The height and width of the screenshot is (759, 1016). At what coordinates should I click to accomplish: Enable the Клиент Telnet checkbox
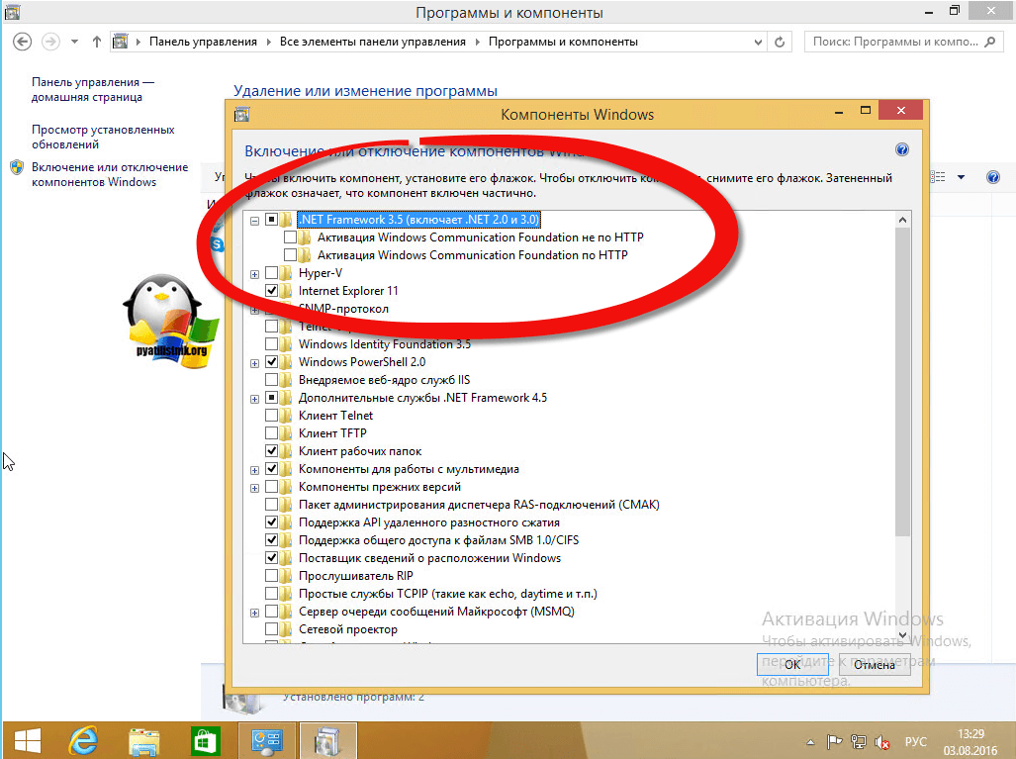(x=271, y=416)
